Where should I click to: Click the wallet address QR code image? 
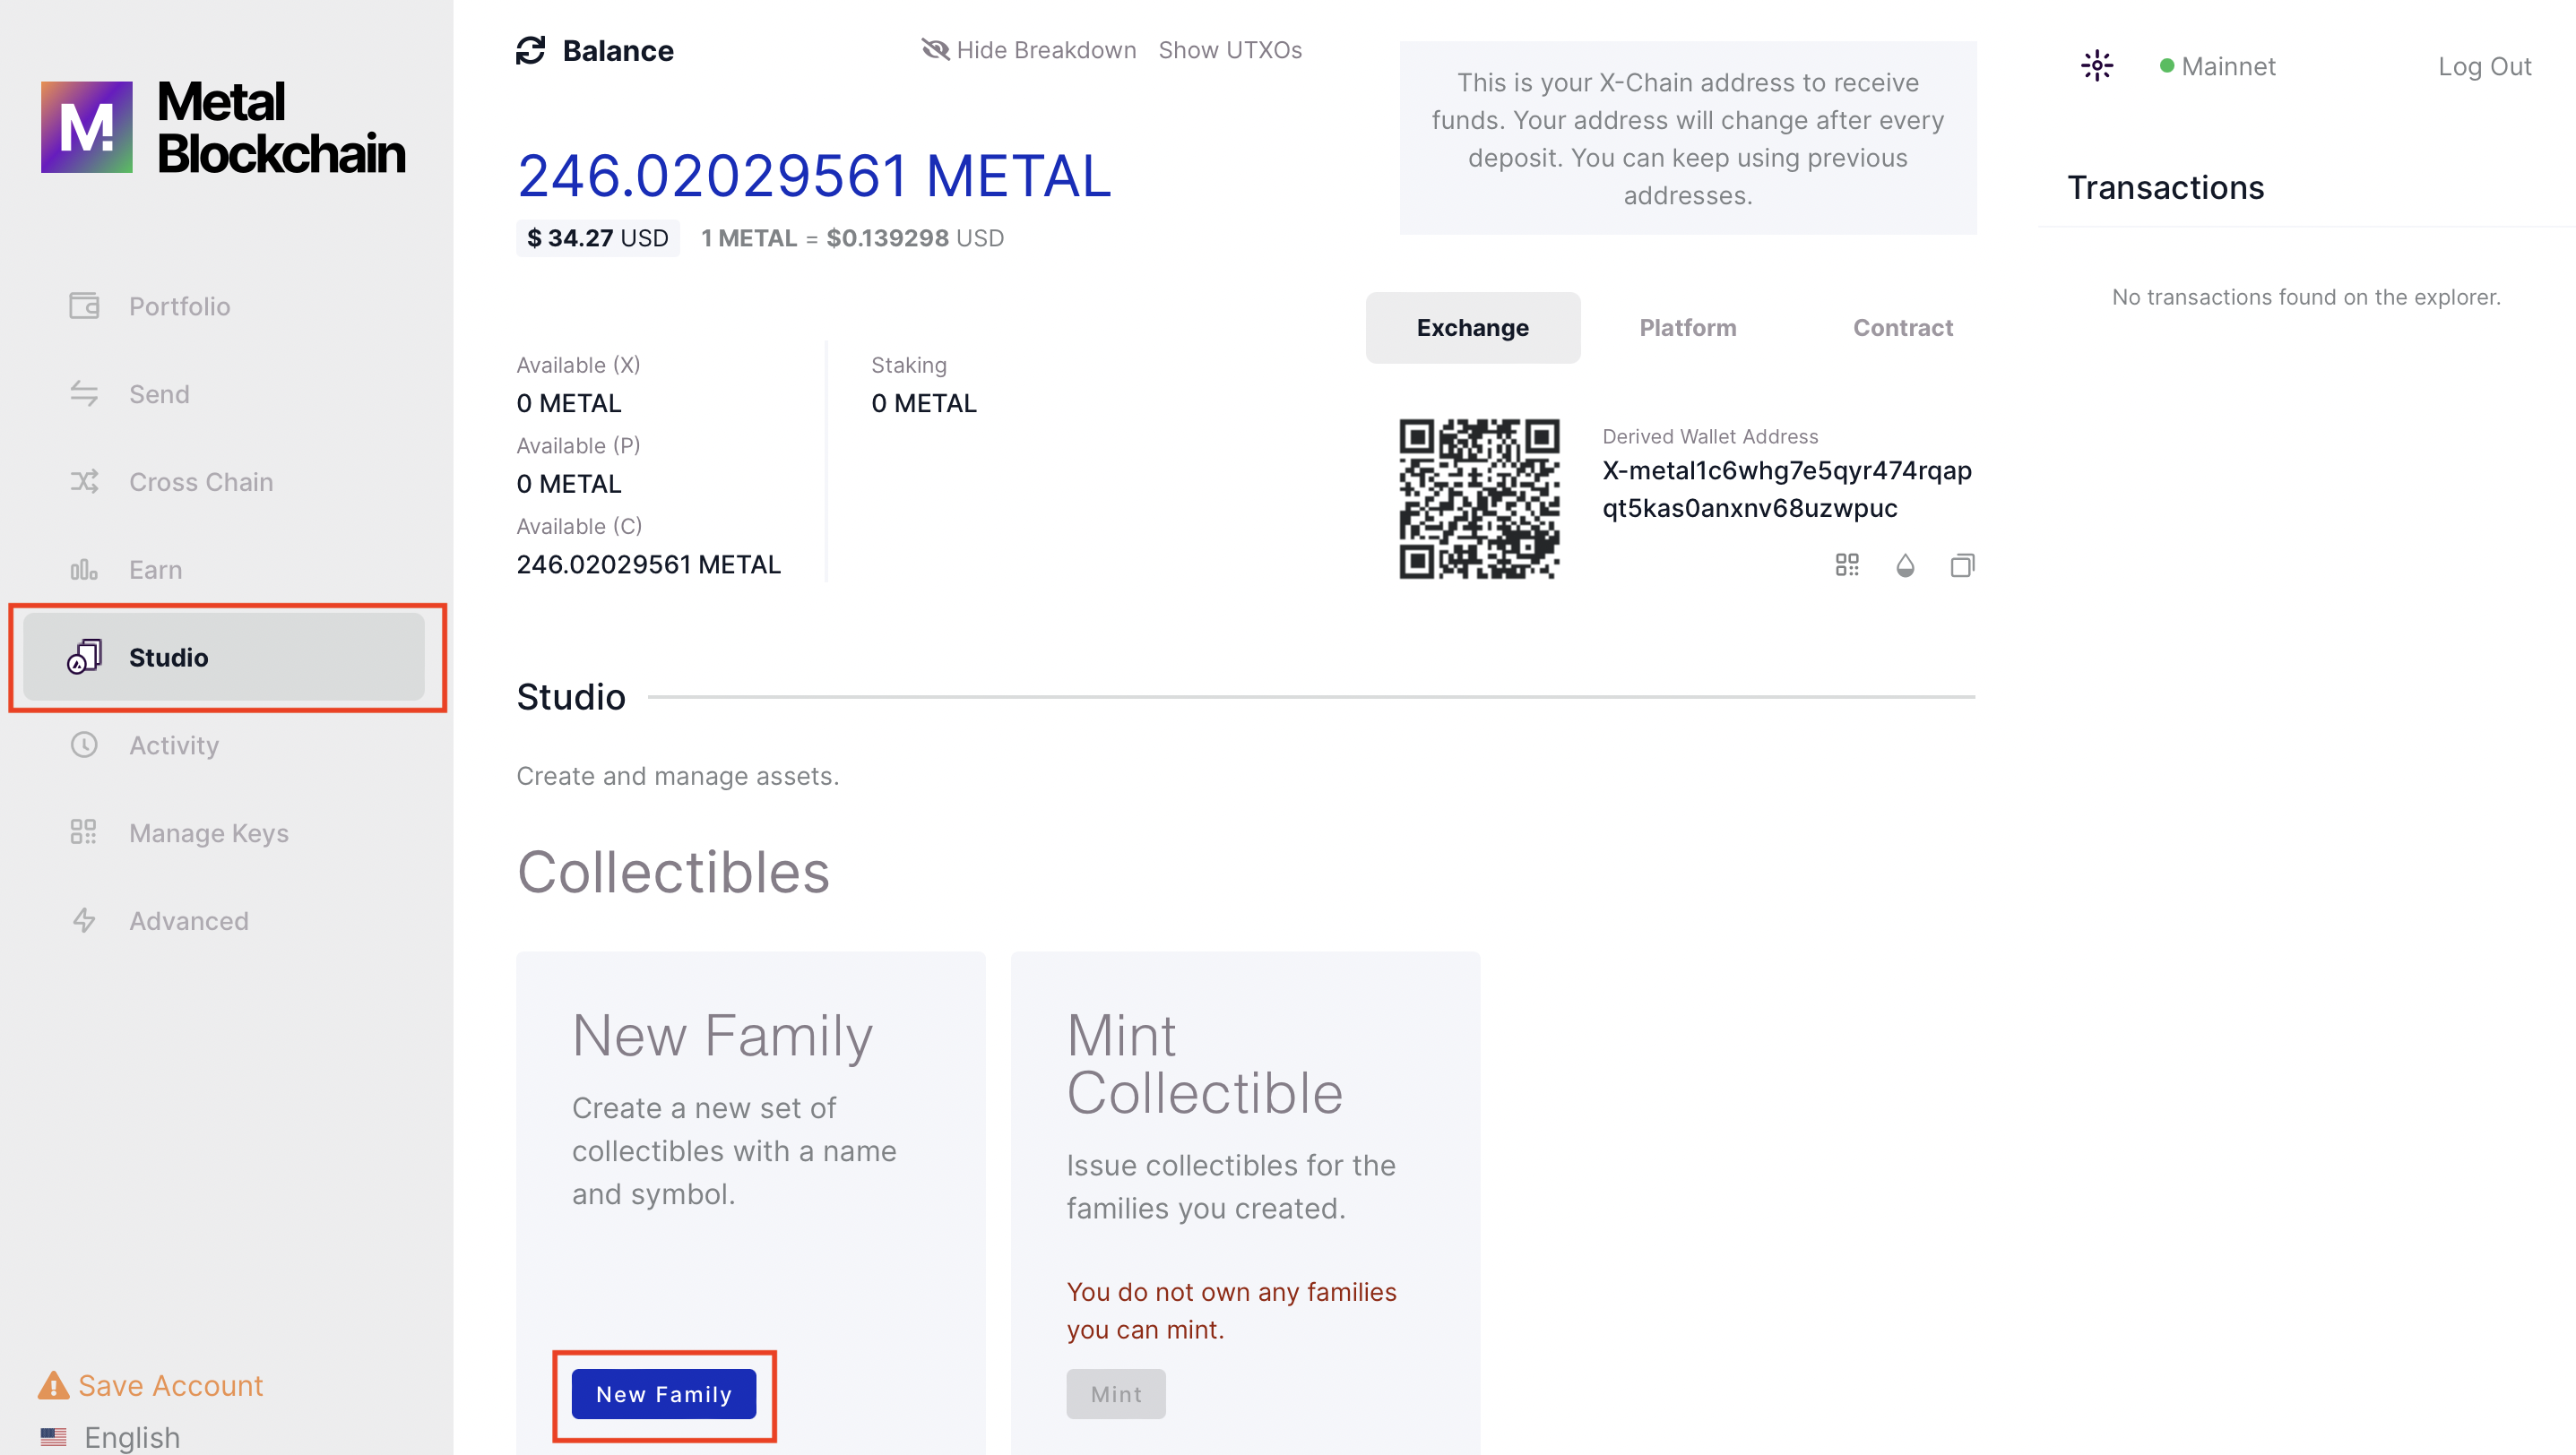tap(1478, 499)
